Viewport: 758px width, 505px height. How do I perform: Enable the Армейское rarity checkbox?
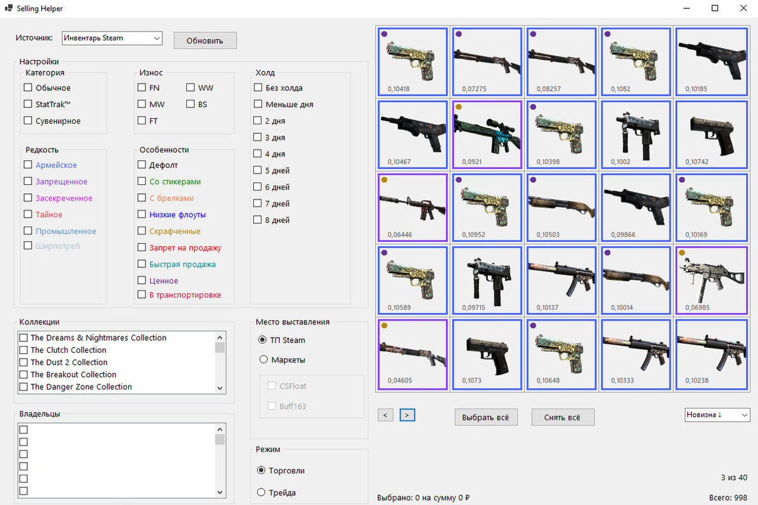point(28,165)
